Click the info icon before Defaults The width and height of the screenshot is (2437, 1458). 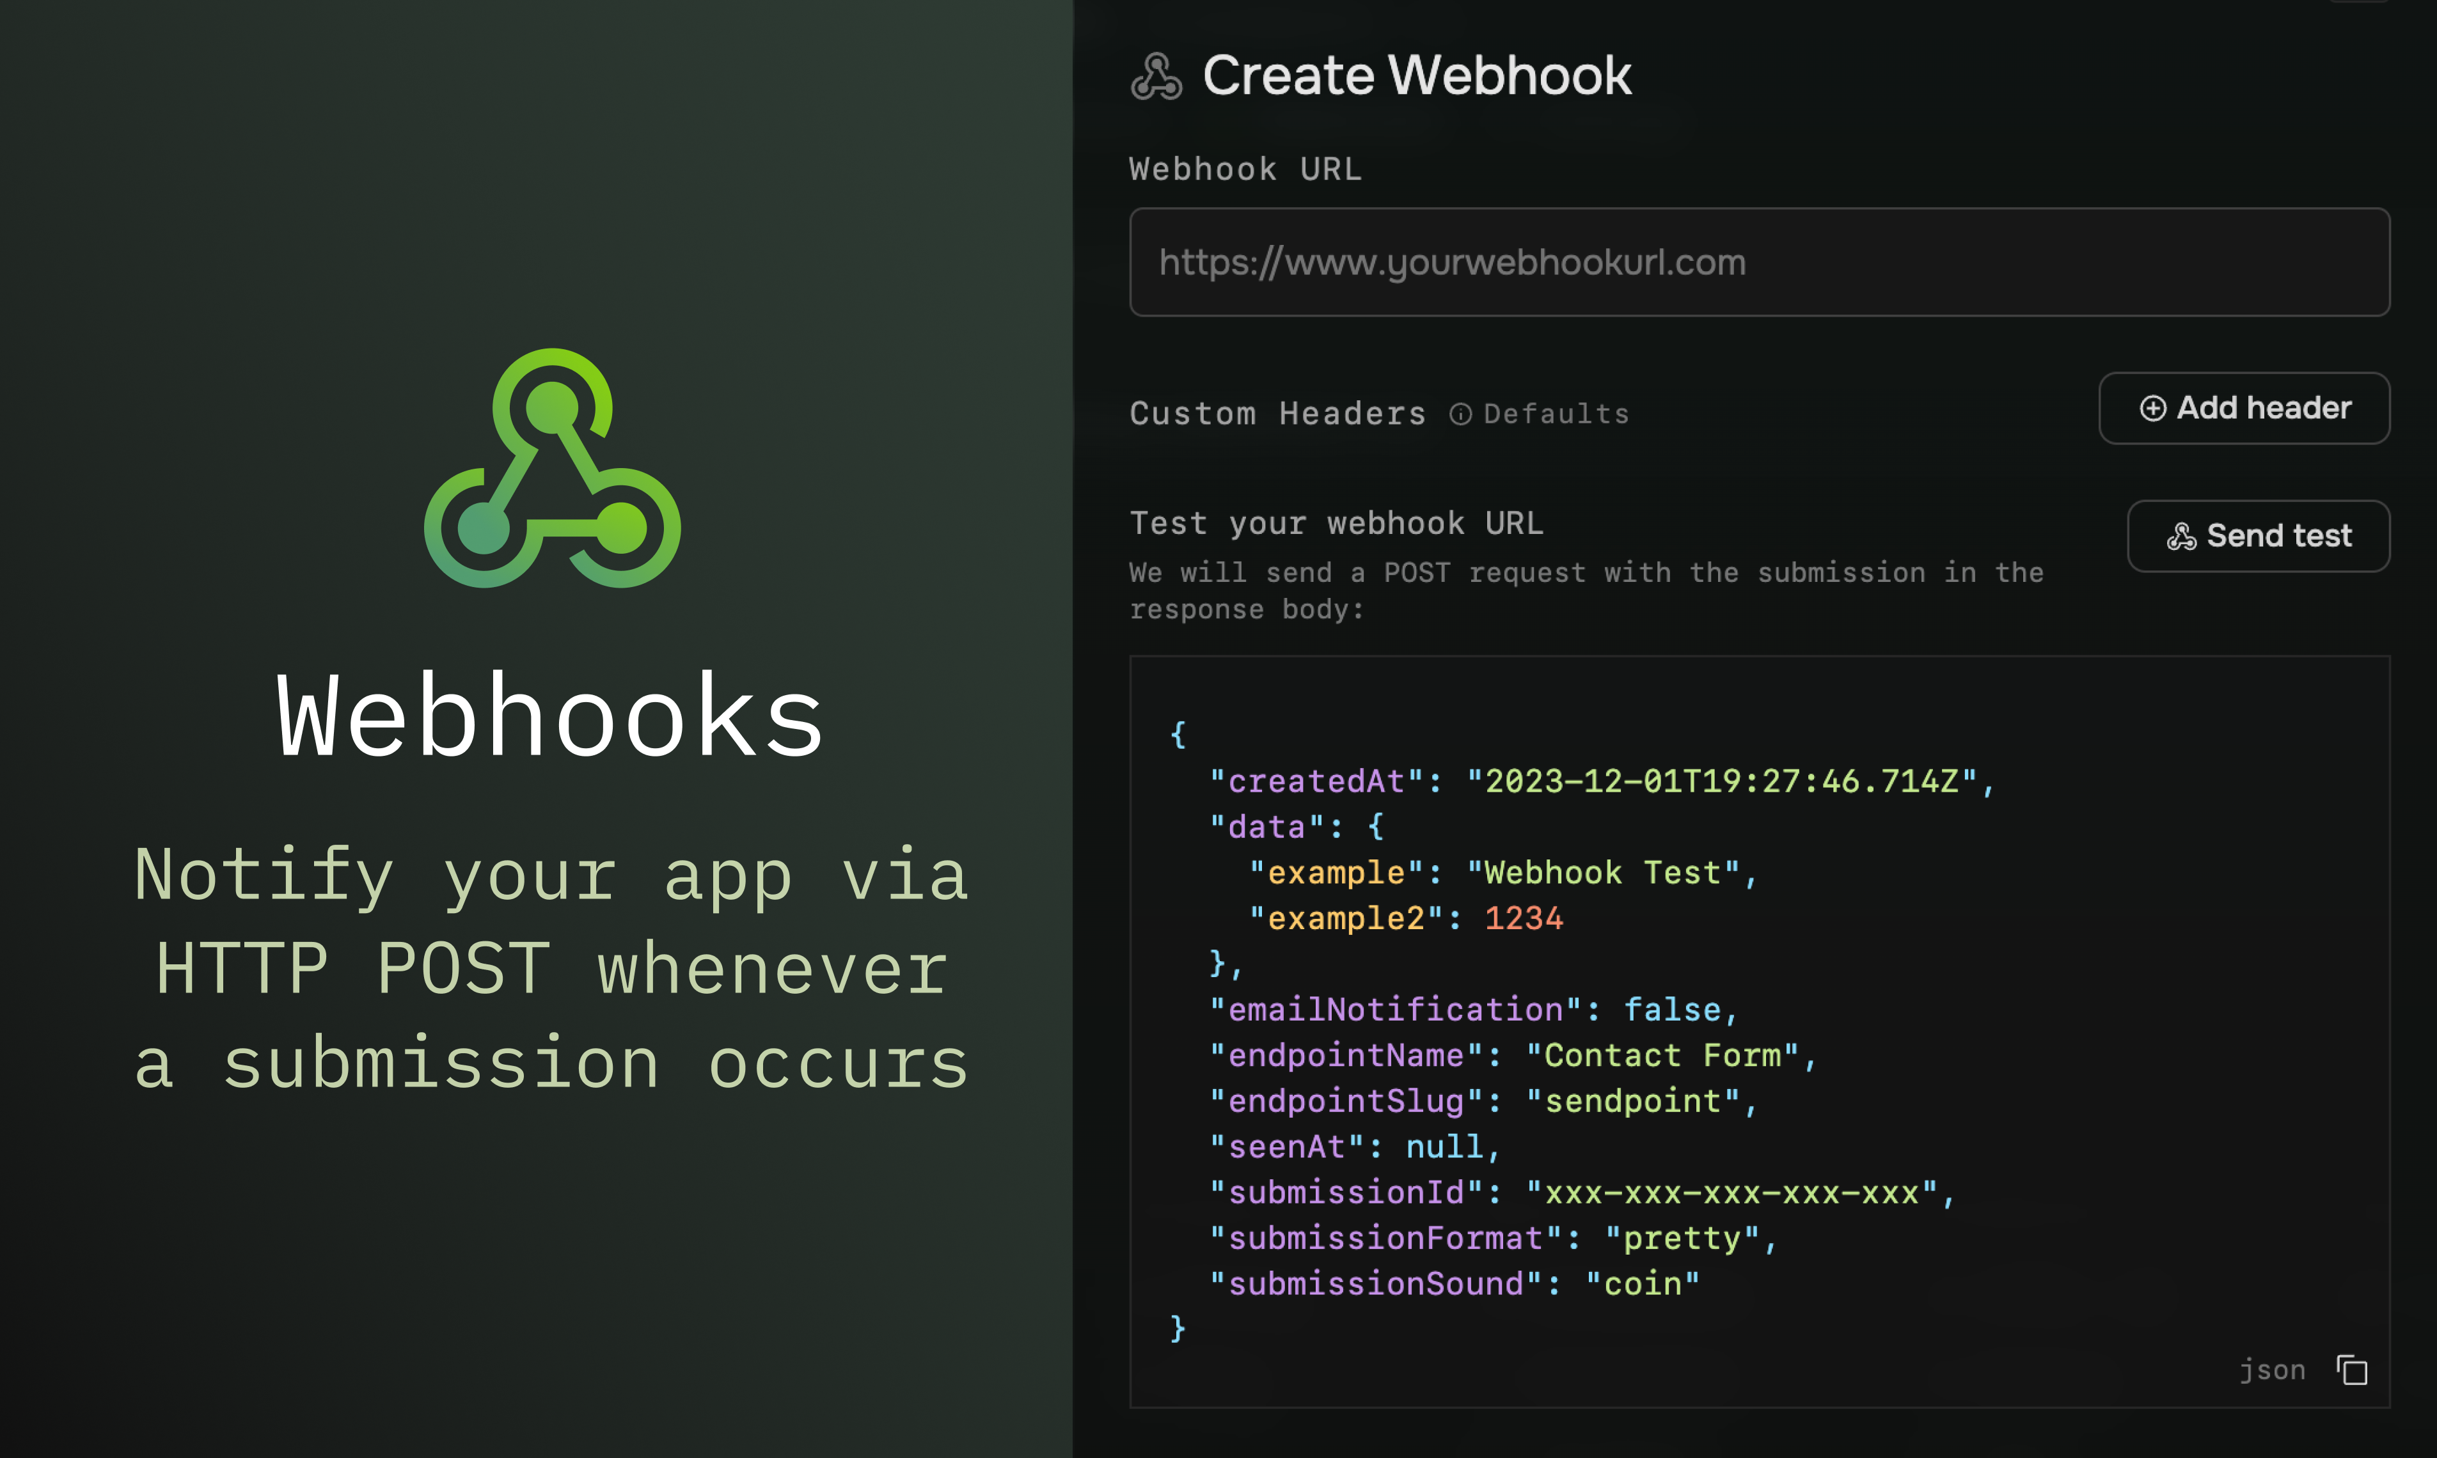coord(1460,414)
